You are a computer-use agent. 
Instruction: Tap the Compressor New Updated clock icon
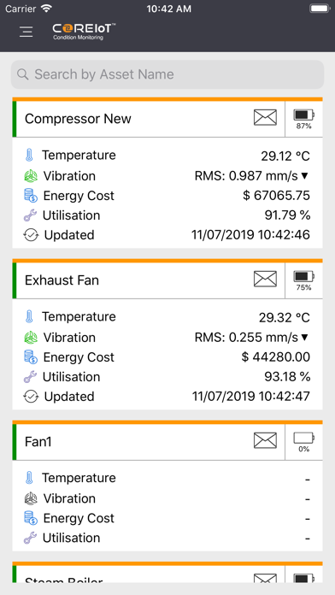[x=31, y=235]
